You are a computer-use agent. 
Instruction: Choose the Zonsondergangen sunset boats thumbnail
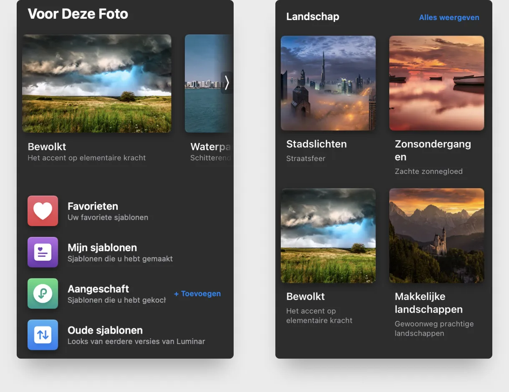coord(436,83)
